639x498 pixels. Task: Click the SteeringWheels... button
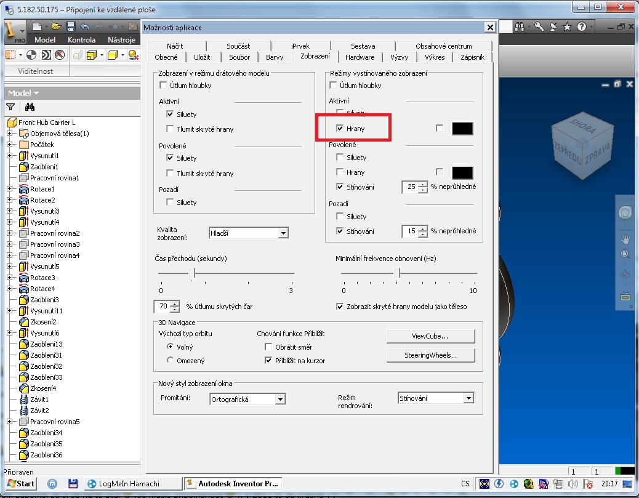[430, 355]
